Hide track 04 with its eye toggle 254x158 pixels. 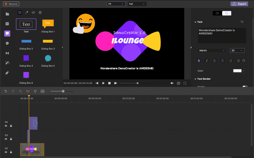(x=6, y=126)
